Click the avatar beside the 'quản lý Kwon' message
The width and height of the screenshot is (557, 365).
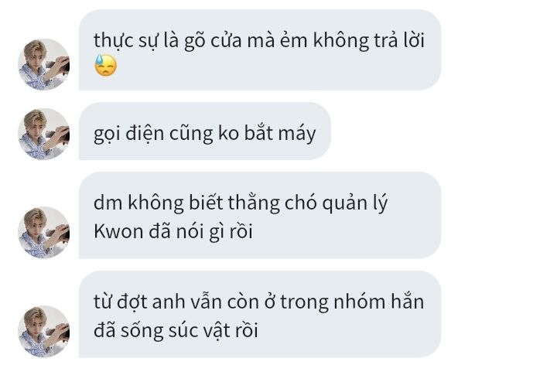pyautogui.click(x=44, y=232)
